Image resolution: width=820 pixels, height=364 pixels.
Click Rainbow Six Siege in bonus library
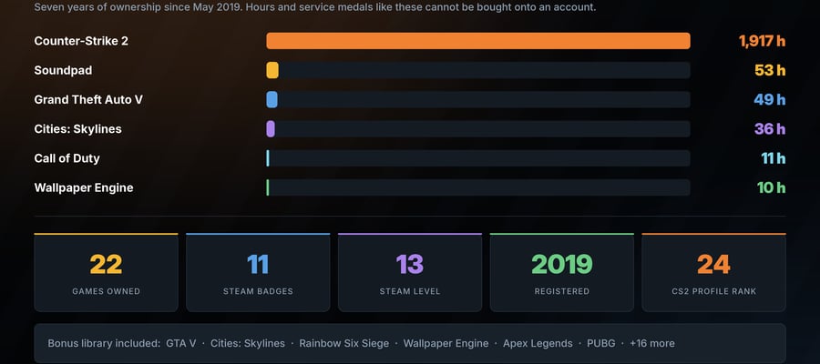344,343
